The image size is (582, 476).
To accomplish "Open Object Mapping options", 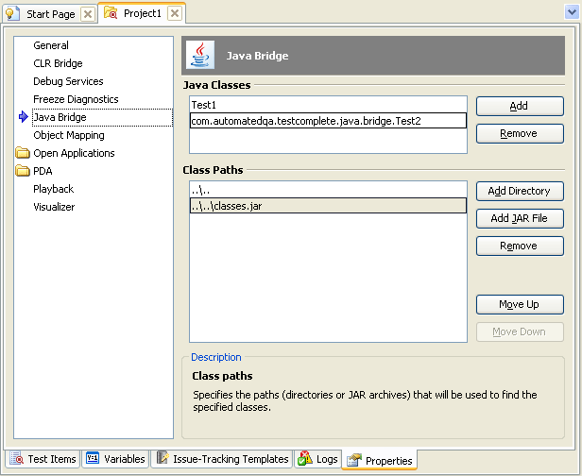I will click(69, 135).
